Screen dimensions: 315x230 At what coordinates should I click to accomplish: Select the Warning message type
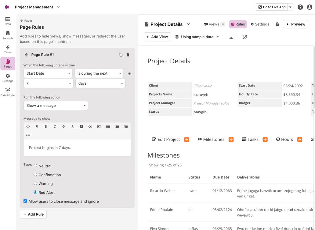click(x=35, y=183)
